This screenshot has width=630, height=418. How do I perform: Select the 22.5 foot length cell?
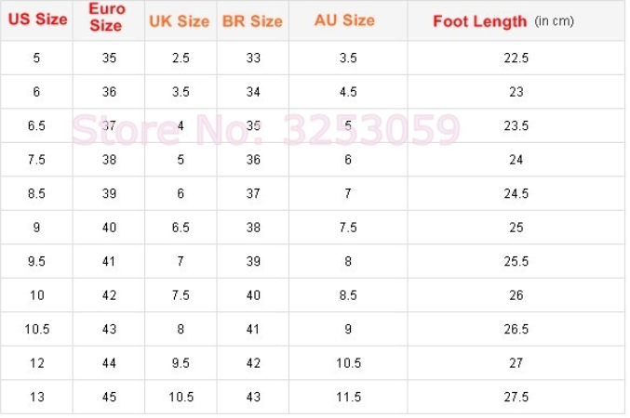[x=516, y=58]
